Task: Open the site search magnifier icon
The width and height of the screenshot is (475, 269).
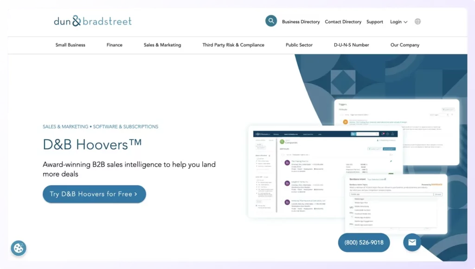Action: tap(271, 21)
